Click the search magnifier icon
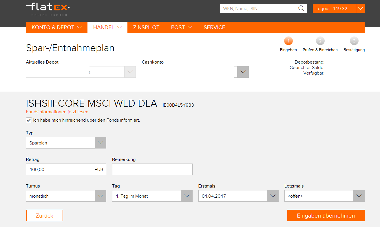Screen dimensions: 380x243 (x=301, y=8)
